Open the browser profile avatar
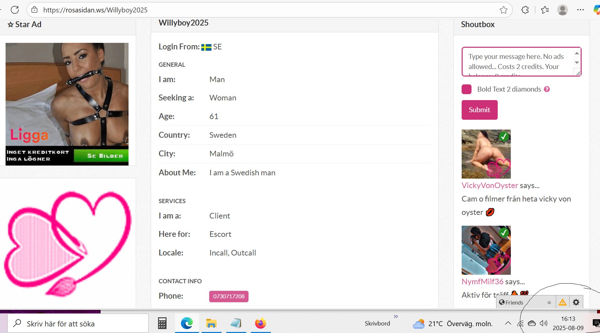 pyautogui.click(x=563, y=10)
